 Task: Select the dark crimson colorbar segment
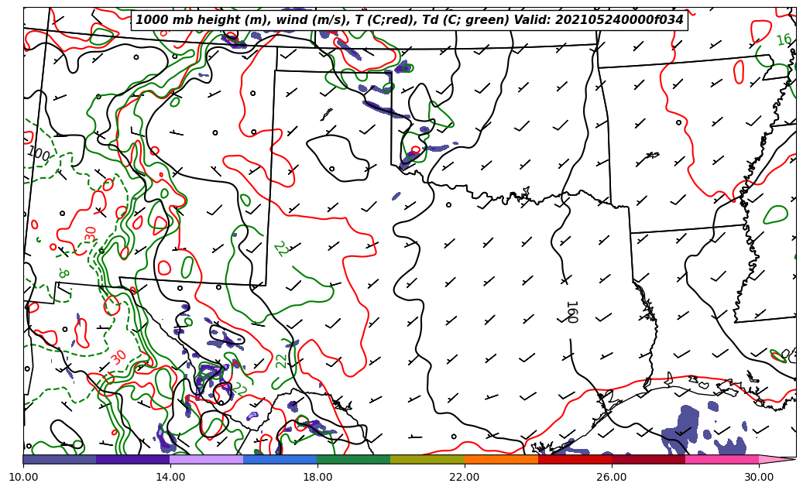coord(648,459)
